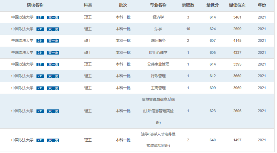277x153 pixels.
Task: Select the 工商管理 major name cell
Action: [x=158, y=88]
